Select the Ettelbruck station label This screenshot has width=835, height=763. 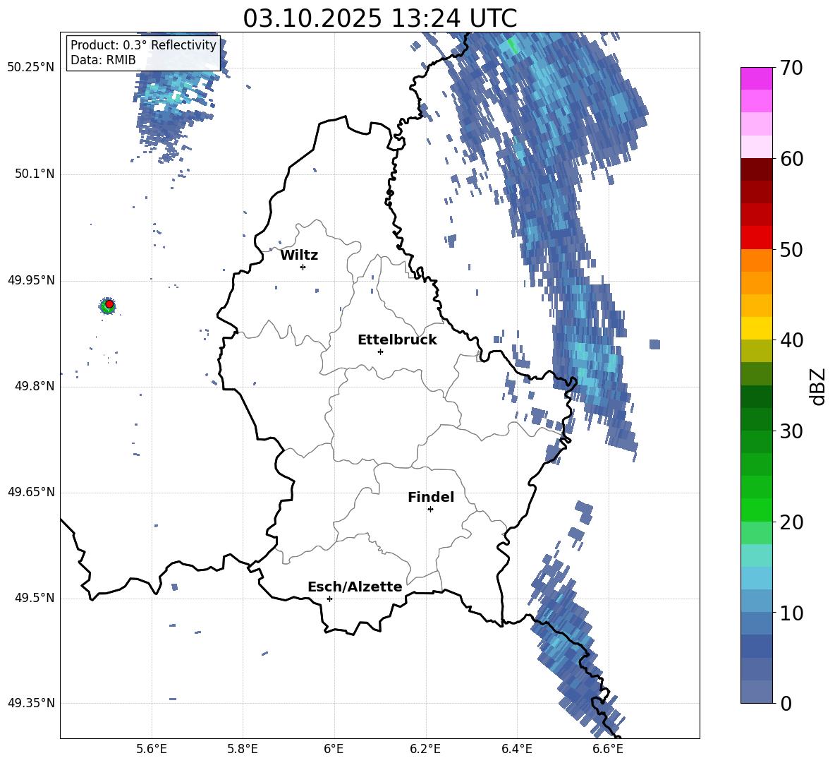[x=397, y=340]
